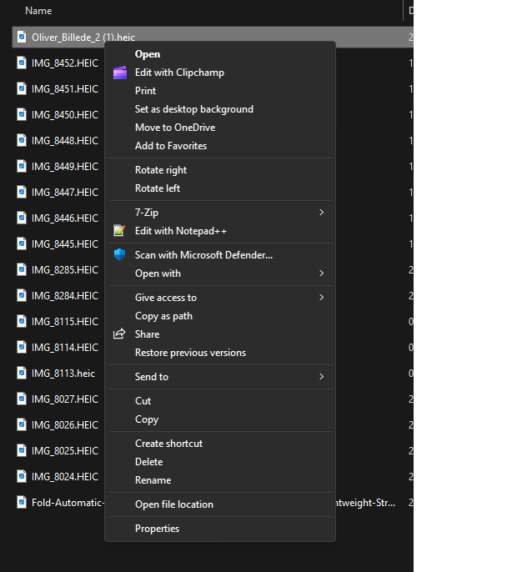Choose Move to OneDrive
The image size is (512, 572).
pos(174,128)
